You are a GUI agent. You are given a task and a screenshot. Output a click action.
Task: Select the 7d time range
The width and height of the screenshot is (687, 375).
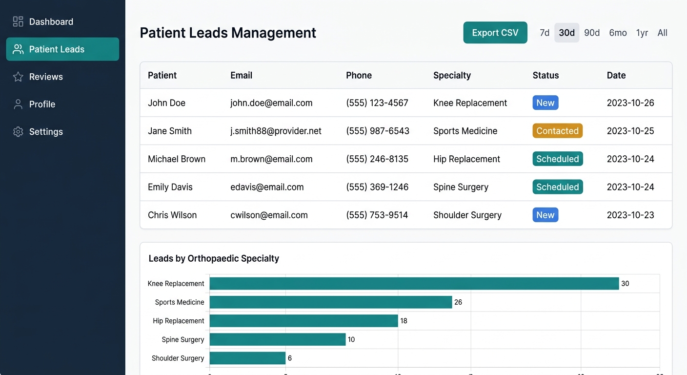[x=545, y=33]
